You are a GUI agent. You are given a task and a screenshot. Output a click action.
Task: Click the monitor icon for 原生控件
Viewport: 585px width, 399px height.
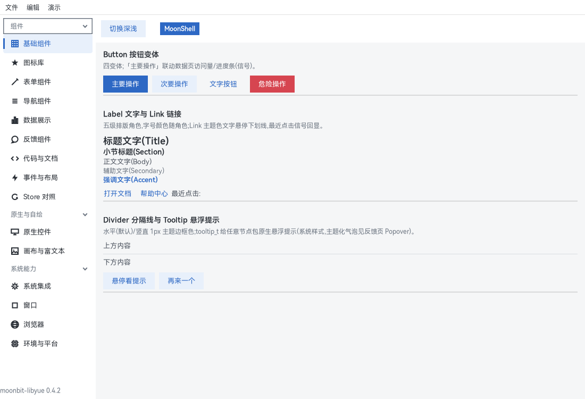(15, 232)
